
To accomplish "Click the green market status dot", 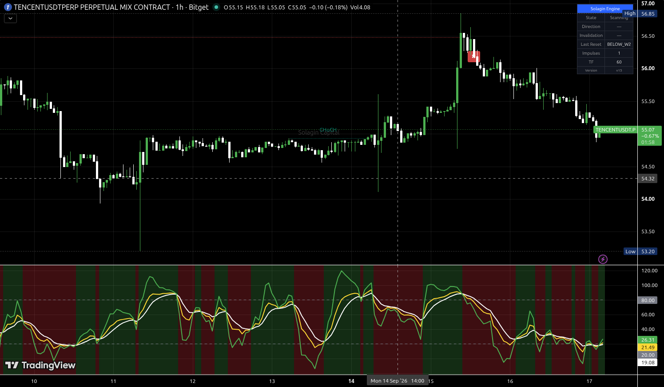I will coord(216,7).
